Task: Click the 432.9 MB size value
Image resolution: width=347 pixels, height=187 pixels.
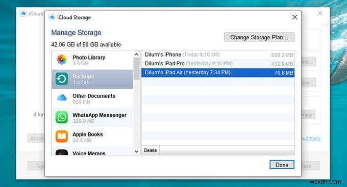Action: pyautogui.click(x=282, y=64)
